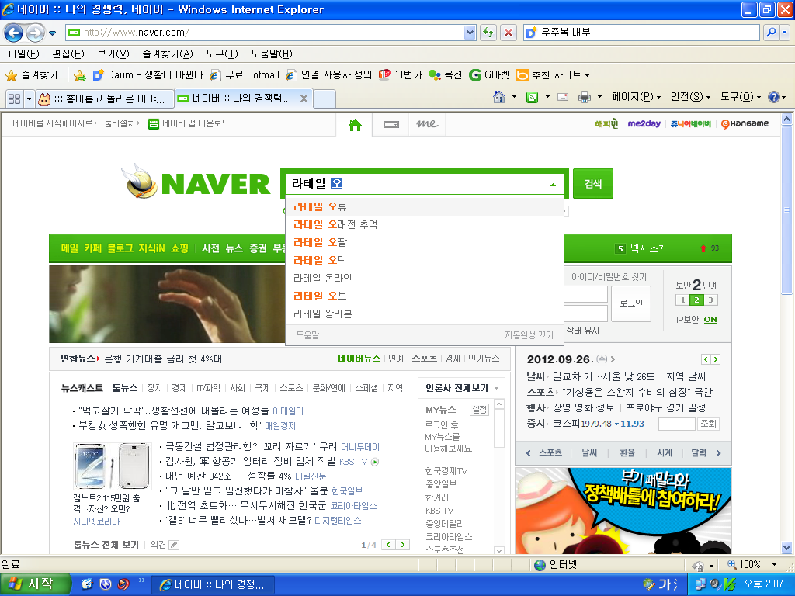This screenshot has width=795, height=596.
Task: Click the blue Help question mark icon
Action: pyautogui.click(x=774, y=97)
